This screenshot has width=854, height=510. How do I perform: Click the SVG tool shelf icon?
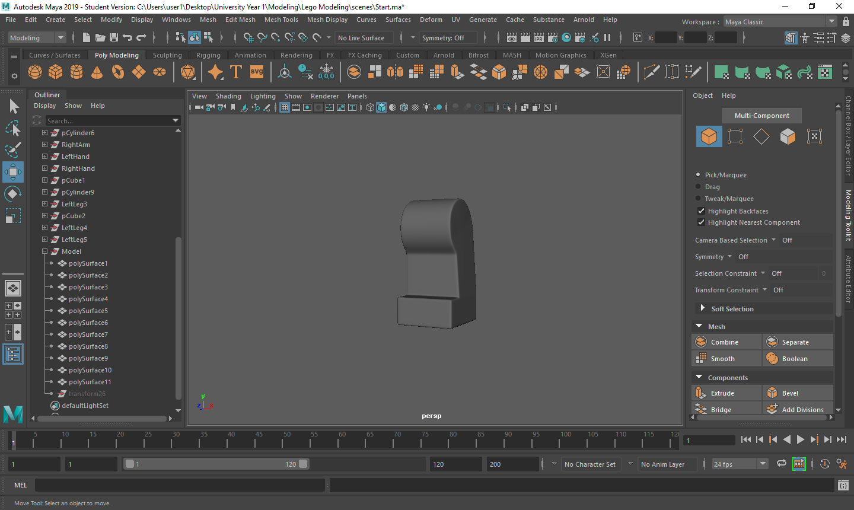pyautogui.click(x=256, y=72)
